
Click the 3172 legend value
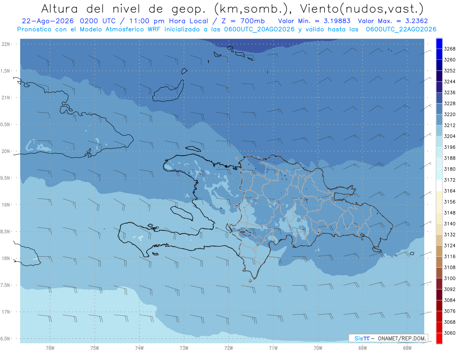click(450, 180)
